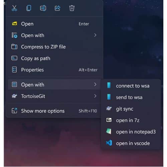This screenshot has height=167, width=167.
Task: Click the Cut scissors icon
Action: (x=14, y=8)
